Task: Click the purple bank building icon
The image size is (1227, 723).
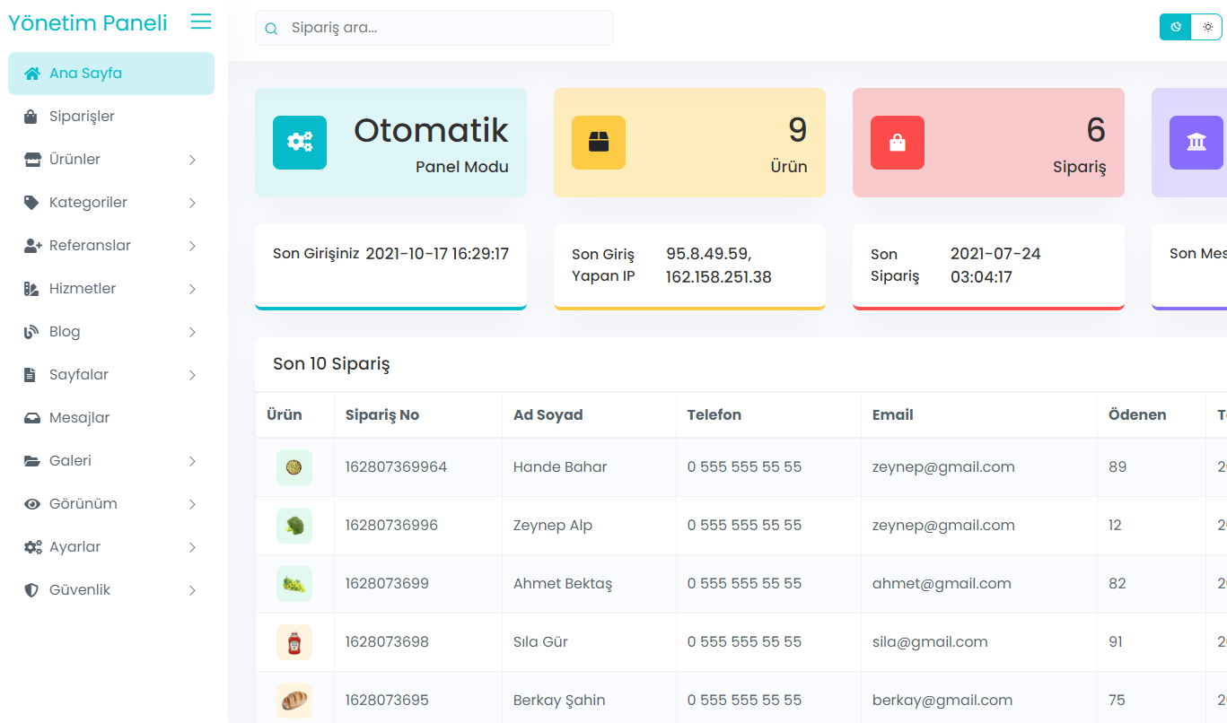Action: 1196,143
